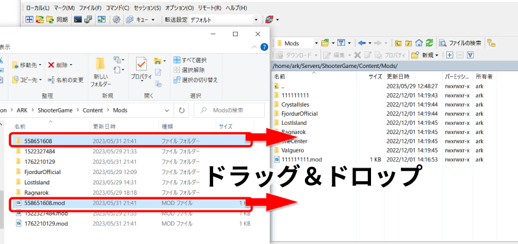Open the コマンド(C) menu
Screen dimensions: 518x244
(x=118, y=8)
